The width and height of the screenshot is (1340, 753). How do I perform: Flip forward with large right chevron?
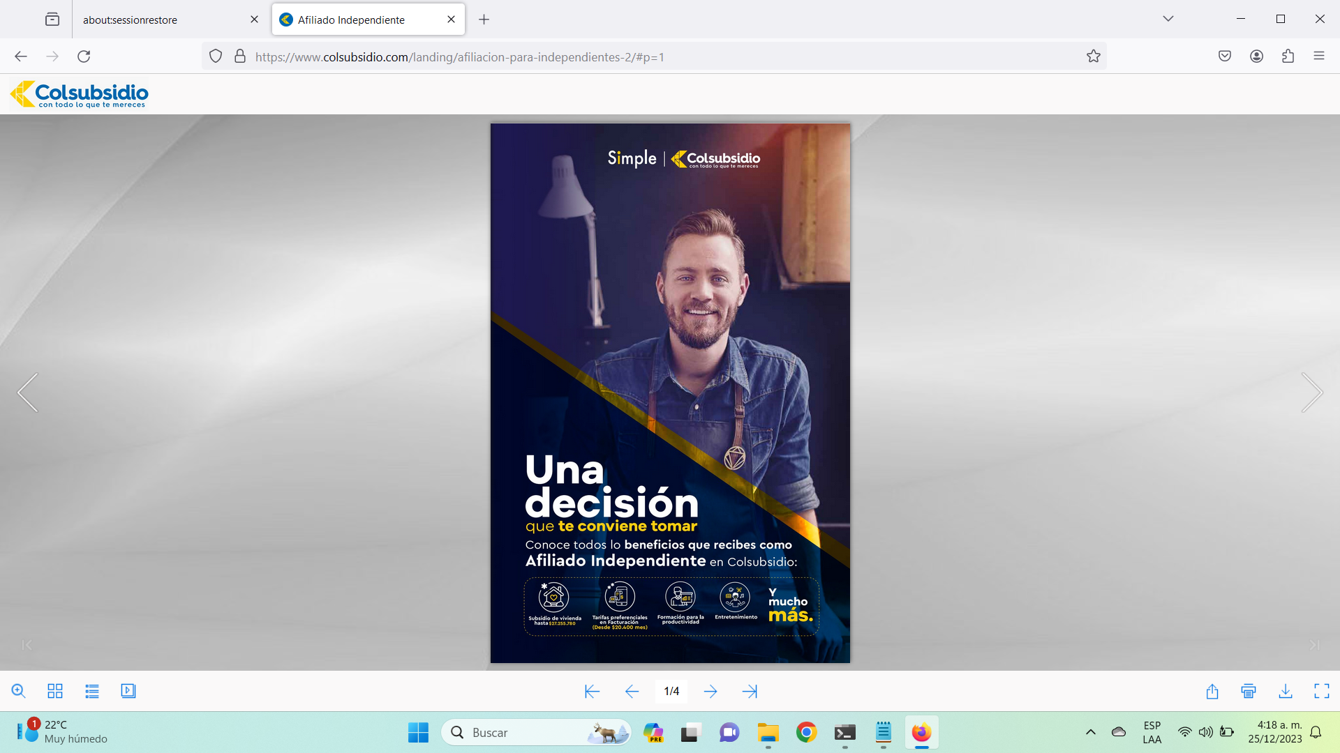click(x=1312, y=393)
